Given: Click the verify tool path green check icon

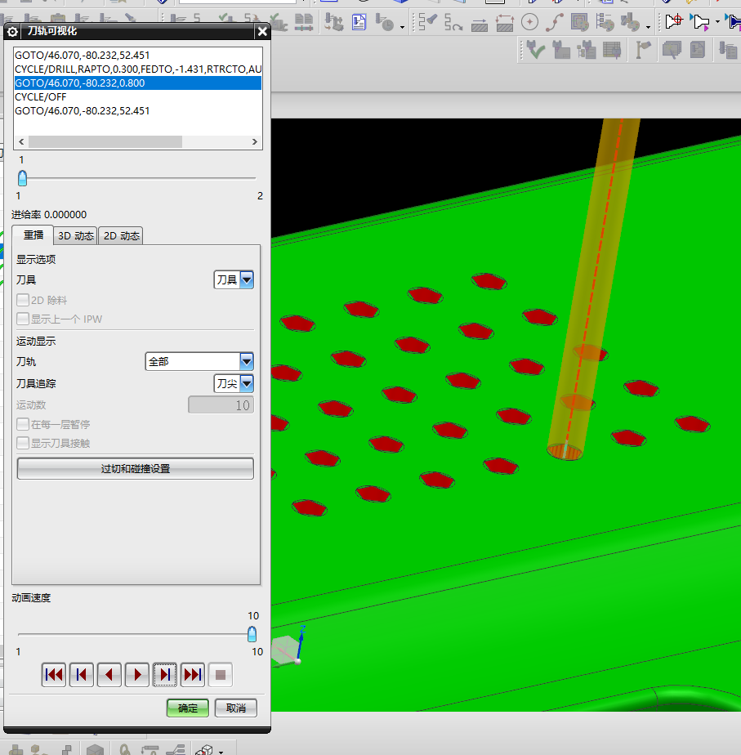Looking at the screenshot, I should click(535, 50).
